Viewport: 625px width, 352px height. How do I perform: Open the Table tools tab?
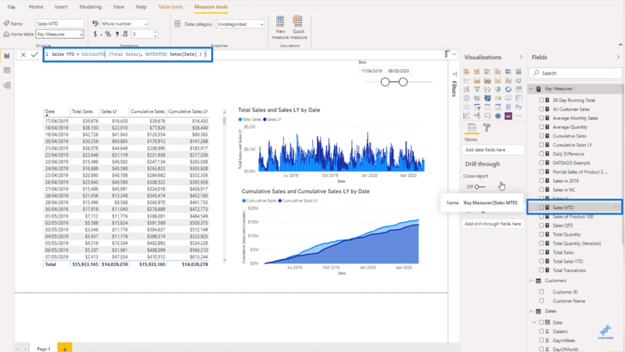170,7
